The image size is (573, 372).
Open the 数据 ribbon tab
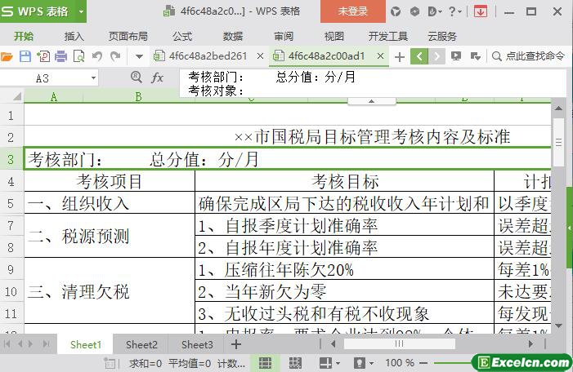(233, 36)
